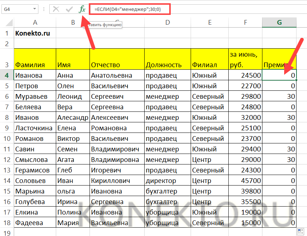Select column G header
The width and height of the screenshot is (307, 236).
click(x=279, y=23)
